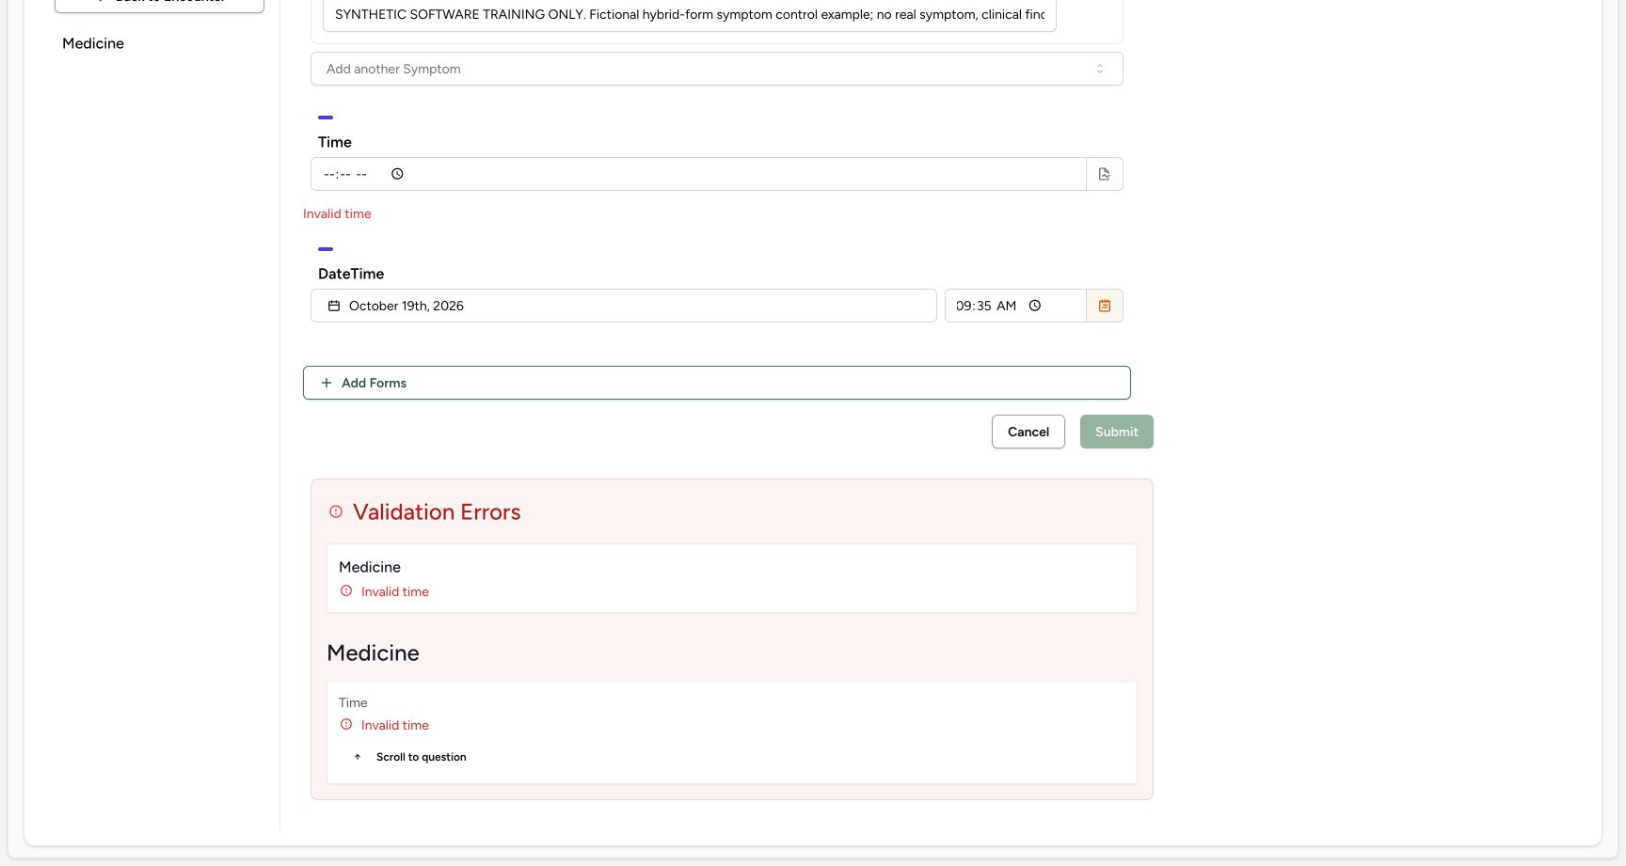
Task: Click Scroll to question link
Action: tap(421, 757)
